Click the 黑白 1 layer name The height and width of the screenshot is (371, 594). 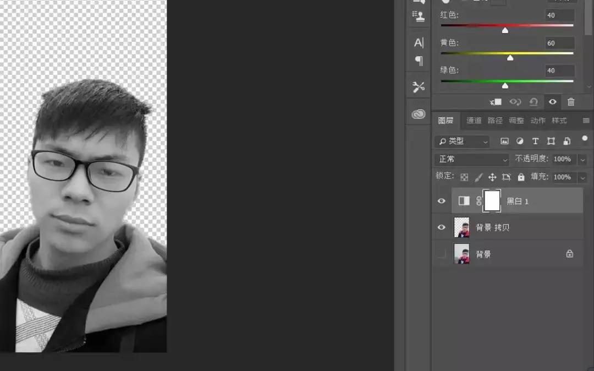[x=518, y=201]
